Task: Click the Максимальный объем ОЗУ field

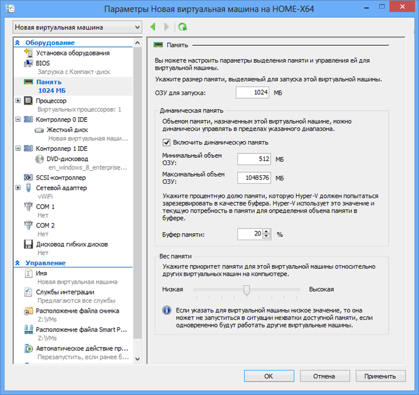Action: [x=254, y=178]
